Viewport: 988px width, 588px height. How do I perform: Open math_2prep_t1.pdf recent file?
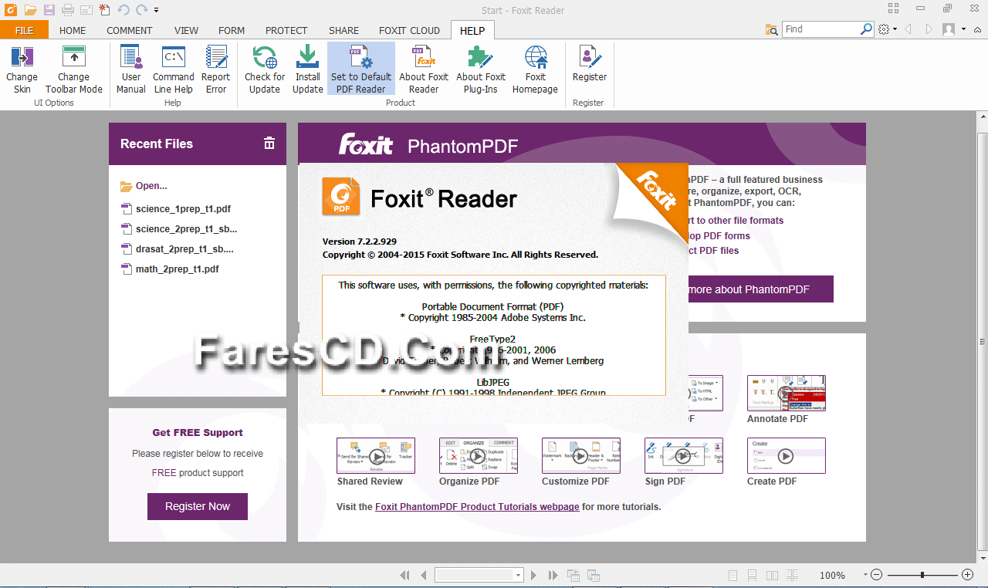click(x=171, y=269)
